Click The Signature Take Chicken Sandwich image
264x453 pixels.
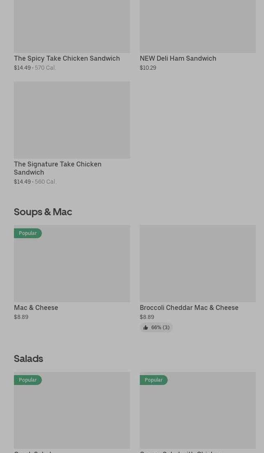point(72,120)
